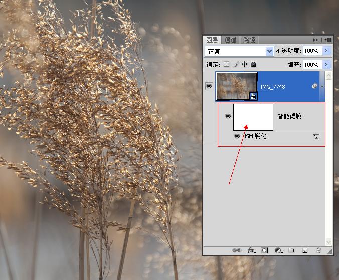Toggle lock position move icon

[245, 64]
